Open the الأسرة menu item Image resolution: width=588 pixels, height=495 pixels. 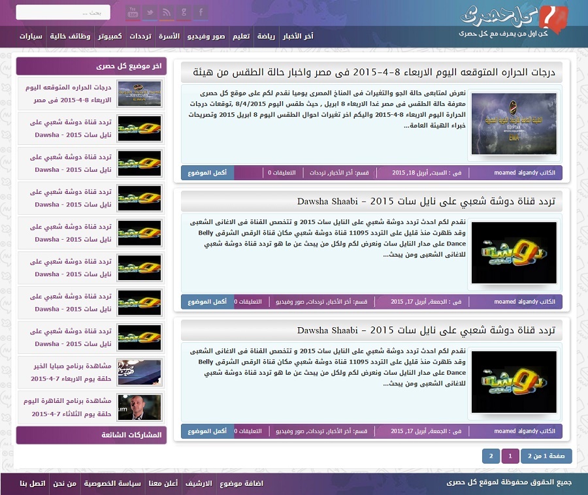coord(169,37)
